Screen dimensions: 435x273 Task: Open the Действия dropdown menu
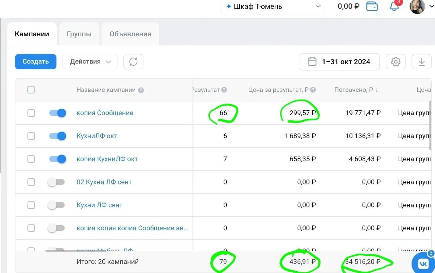pos(90,62)
